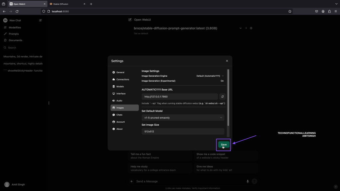Expand the model selector chevron at top
The image size is (340, 191).
click(x=240, y=28)
